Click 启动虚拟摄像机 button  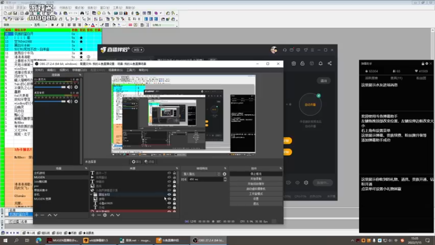pyautogui.click(x=256, y=189)
